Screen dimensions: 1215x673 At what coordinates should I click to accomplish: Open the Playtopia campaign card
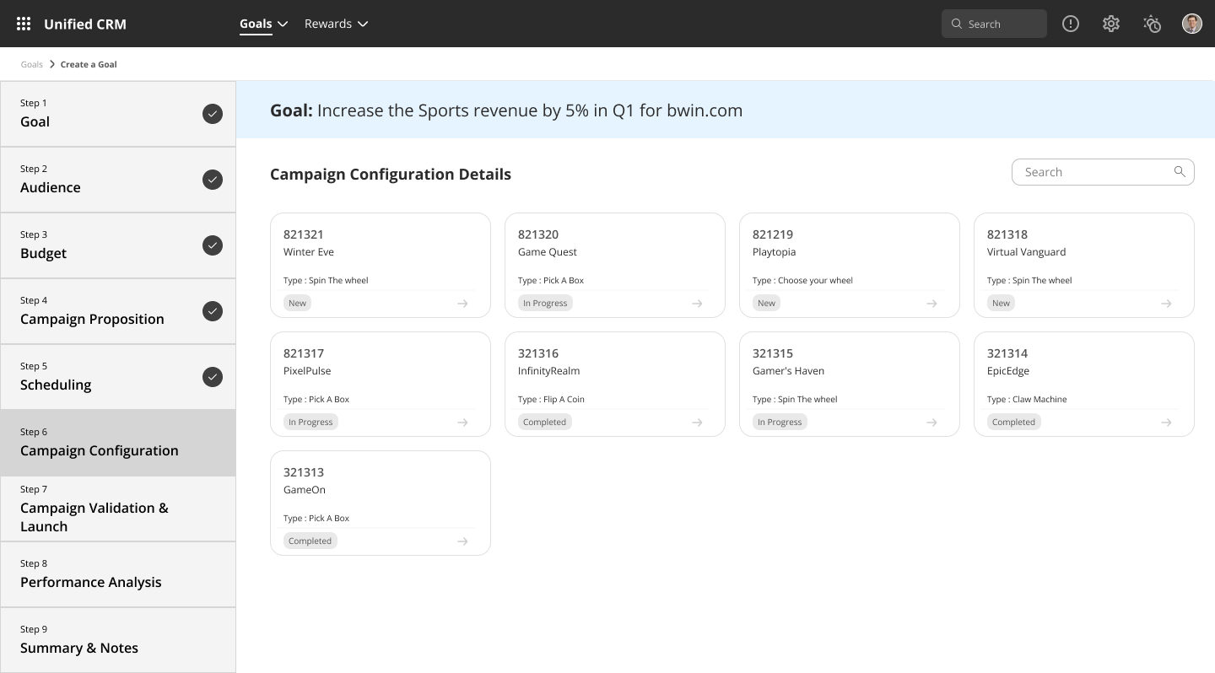coord(849,253)
